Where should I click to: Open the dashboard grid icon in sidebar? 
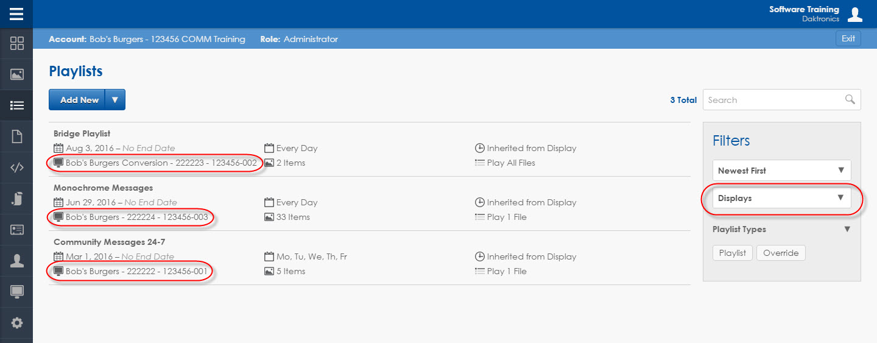[16, 43]
